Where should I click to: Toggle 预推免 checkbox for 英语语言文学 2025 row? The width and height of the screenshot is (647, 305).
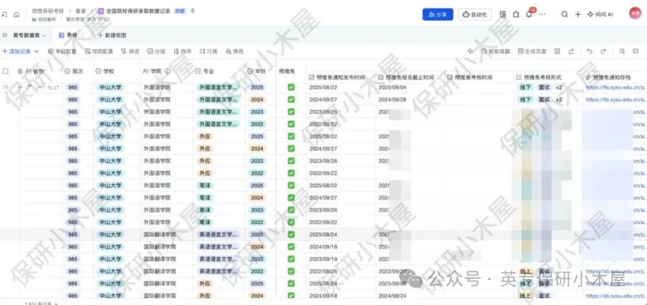[291, 234]
